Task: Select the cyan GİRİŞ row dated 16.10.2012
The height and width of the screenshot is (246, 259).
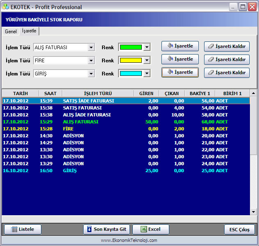Action: pos(126,171)
